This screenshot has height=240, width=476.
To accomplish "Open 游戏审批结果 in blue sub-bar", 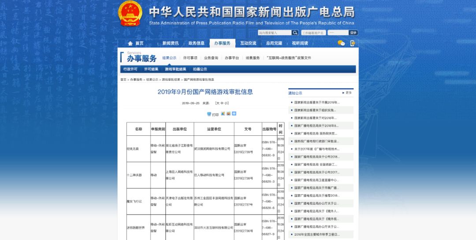I will click(175, 69).
